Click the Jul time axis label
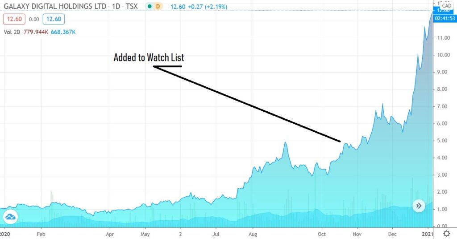The height and width of the screenshot is (239, 457). 216,234
